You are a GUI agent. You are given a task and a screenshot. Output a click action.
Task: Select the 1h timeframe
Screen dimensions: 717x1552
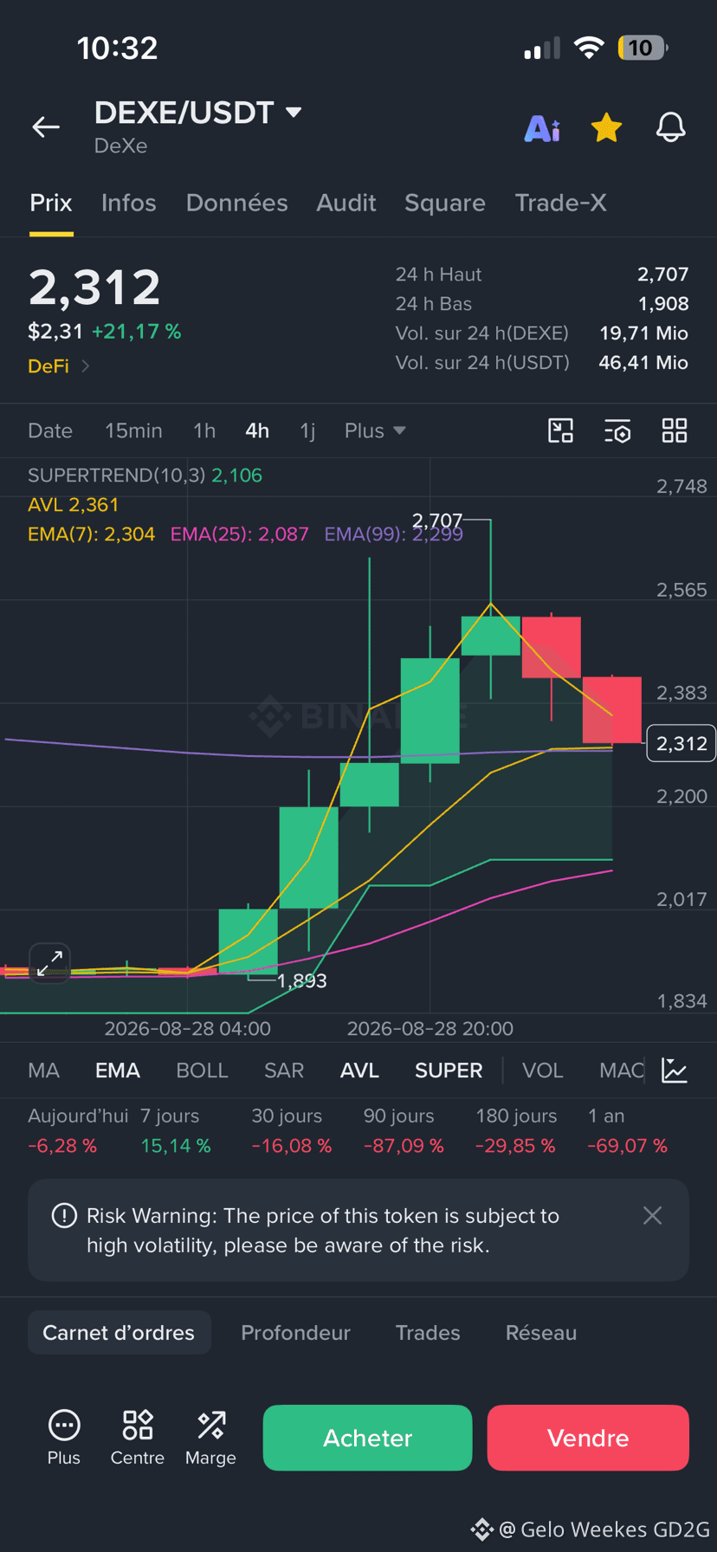coord(204,430)
